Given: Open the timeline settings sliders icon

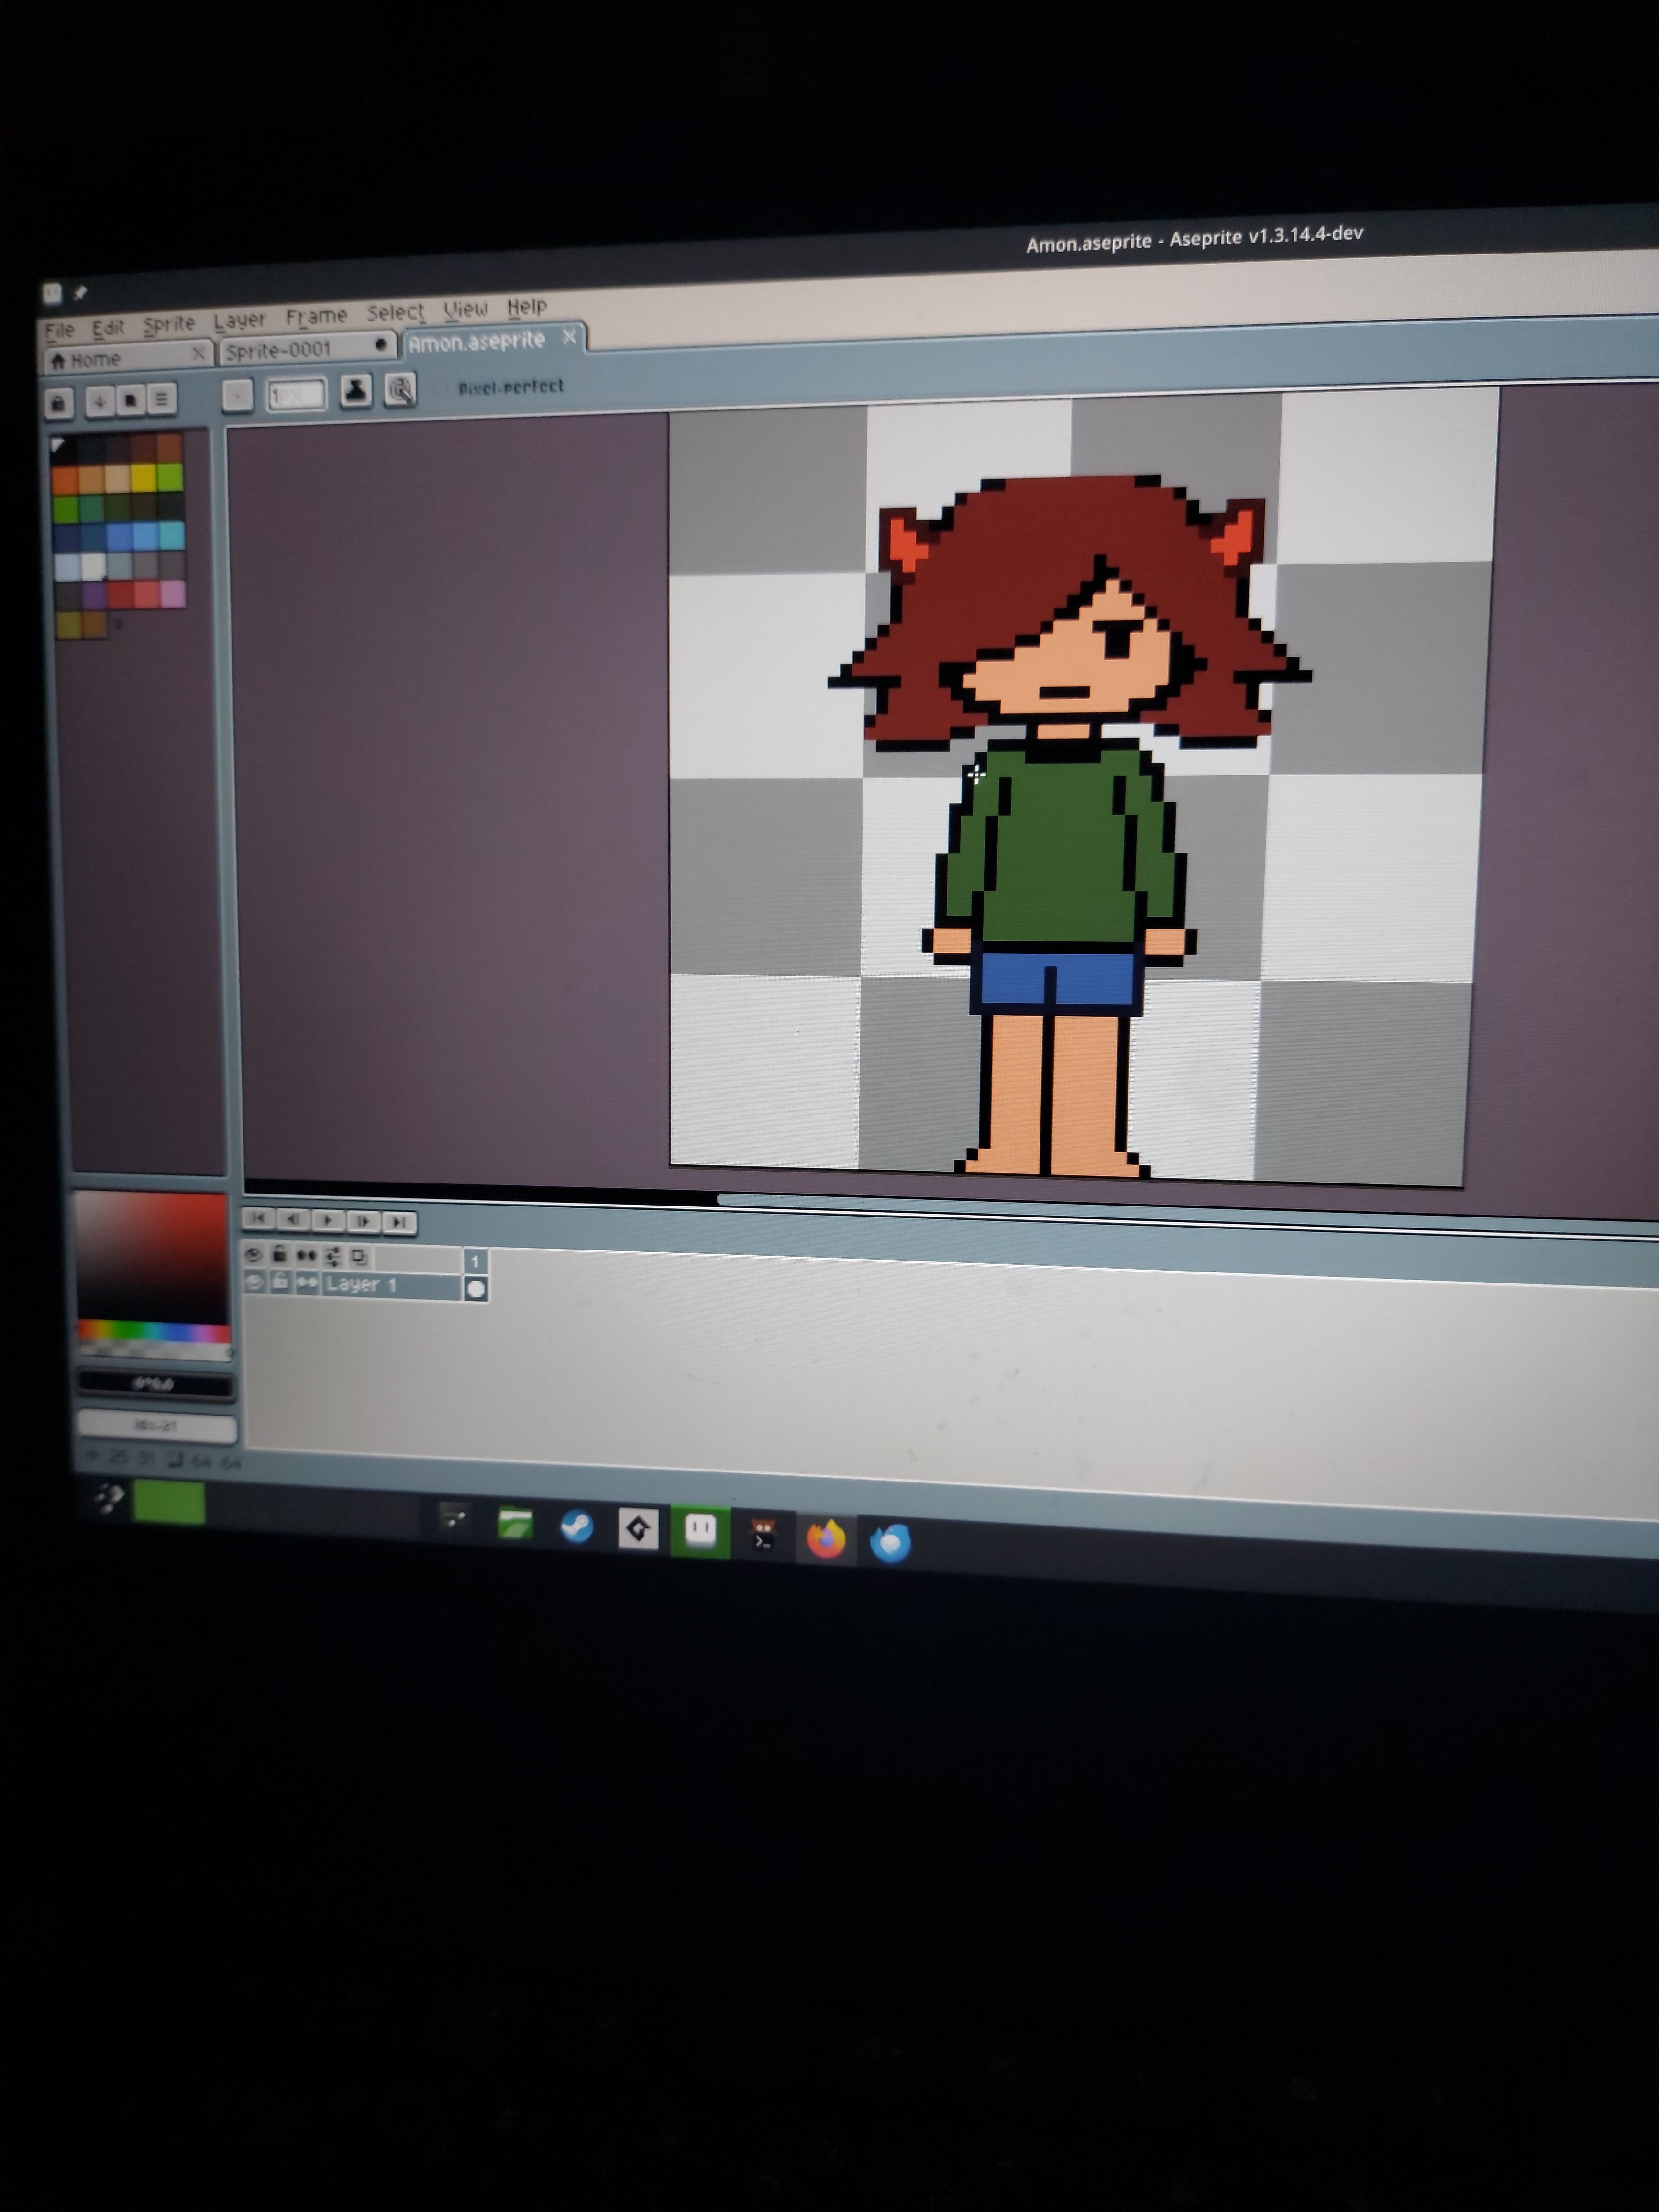Looking at the screenshot, I should [x=333, y=1256].
